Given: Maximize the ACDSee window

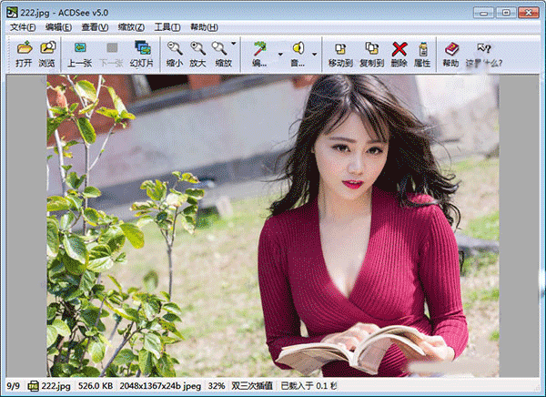Looking at the screenshot, I should [x=506, y=13].
